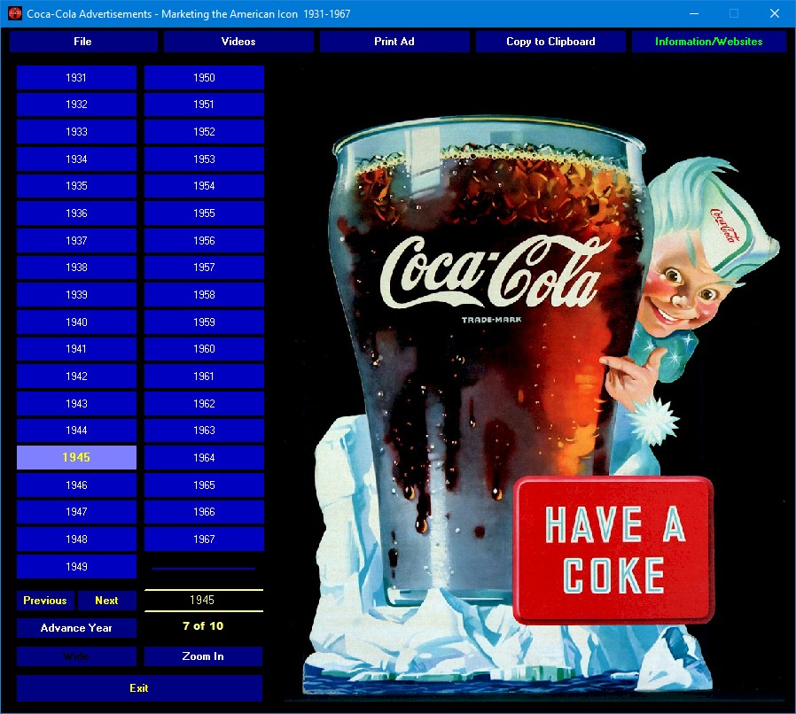Select year 1949
The image size is (796, 714).
tap(76, 567)
